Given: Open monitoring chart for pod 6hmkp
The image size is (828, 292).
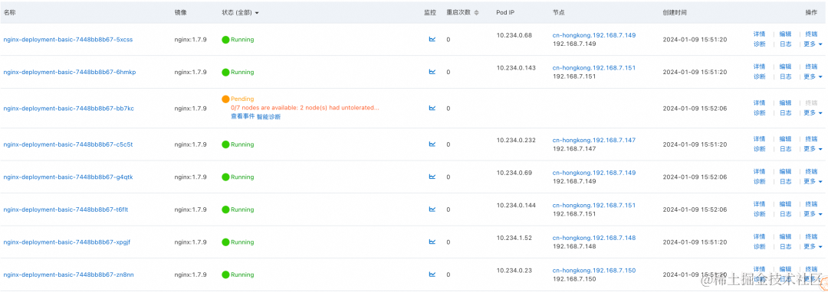Looking at the screenshot, I should pyautogui.click(x=432, y=72).
